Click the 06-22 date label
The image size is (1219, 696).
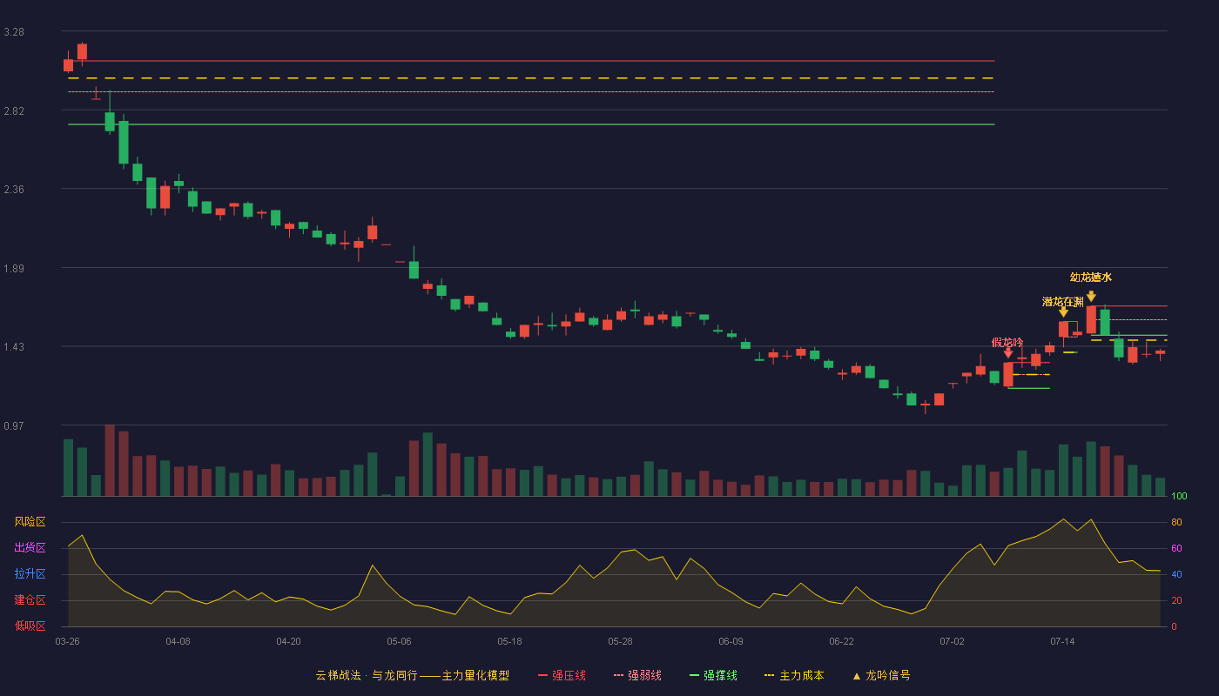[x=842, y=641]
